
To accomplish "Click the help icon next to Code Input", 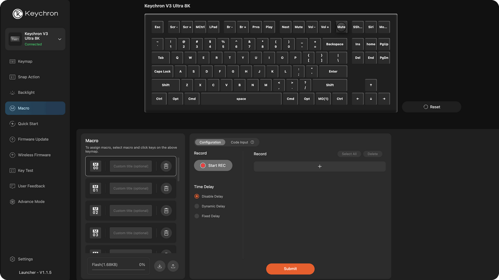I will pos(252,142).
